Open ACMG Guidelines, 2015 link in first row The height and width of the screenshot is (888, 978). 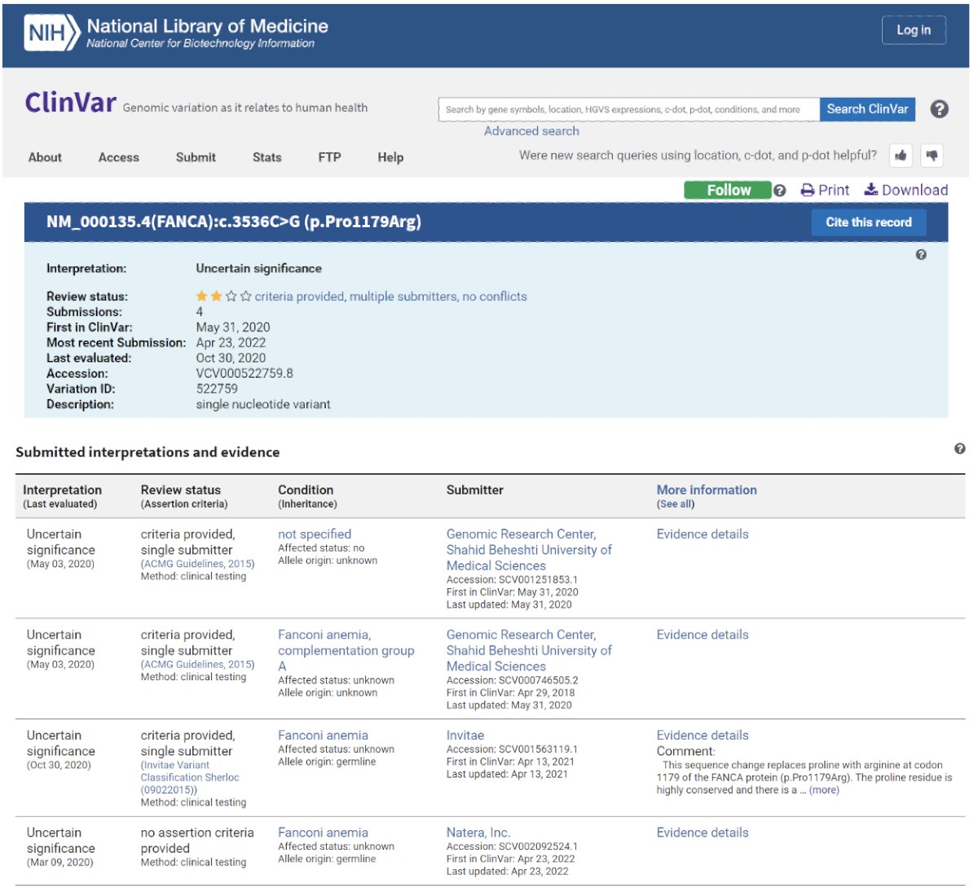[x=198, y=564]
